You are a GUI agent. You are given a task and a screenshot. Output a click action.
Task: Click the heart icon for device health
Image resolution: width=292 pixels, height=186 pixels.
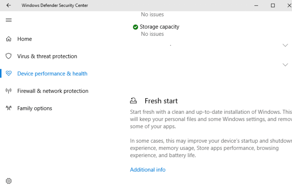coord(9,73)
